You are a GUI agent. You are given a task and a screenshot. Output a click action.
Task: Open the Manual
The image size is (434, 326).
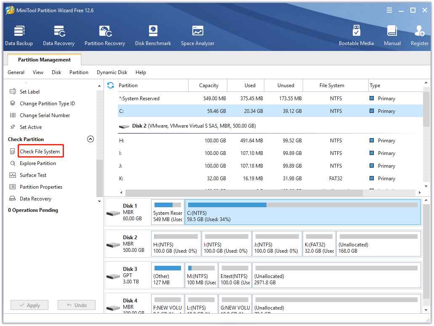click(x=392, y=35)
